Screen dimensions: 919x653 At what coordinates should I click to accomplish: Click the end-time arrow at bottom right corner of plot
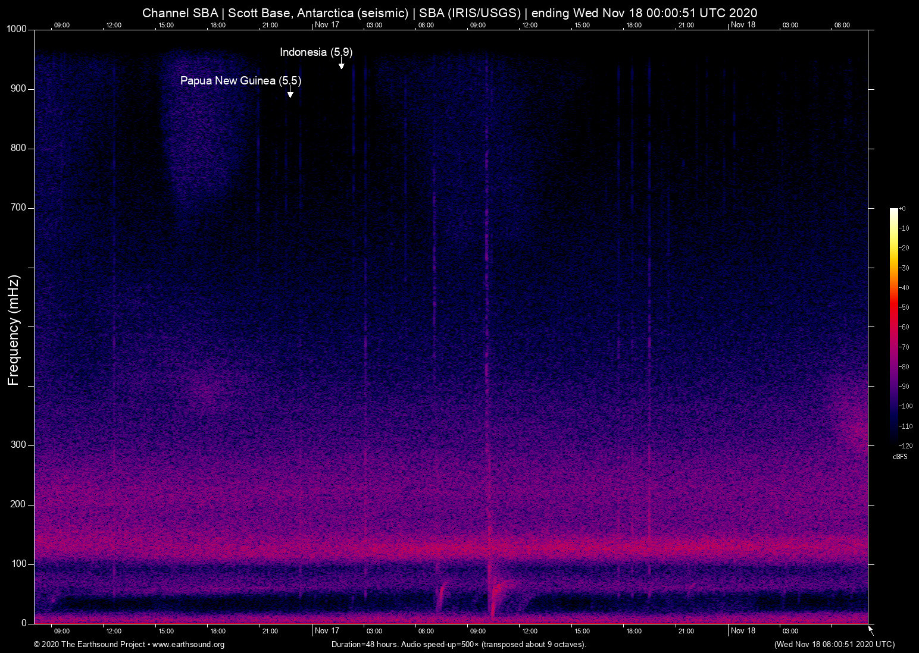point(871,629)
